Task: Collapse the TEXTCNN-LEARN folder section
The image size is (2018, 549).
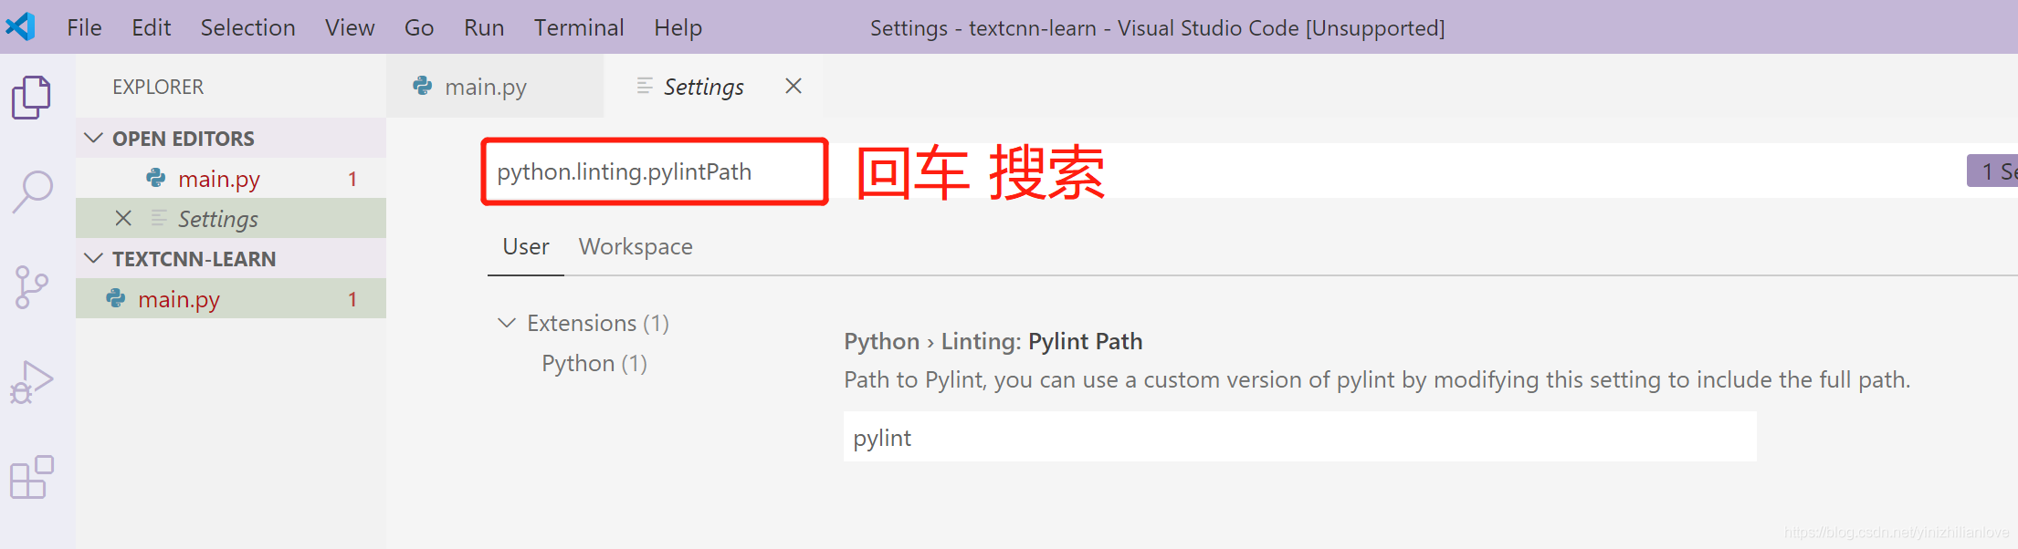Action: tap(93, 258)
